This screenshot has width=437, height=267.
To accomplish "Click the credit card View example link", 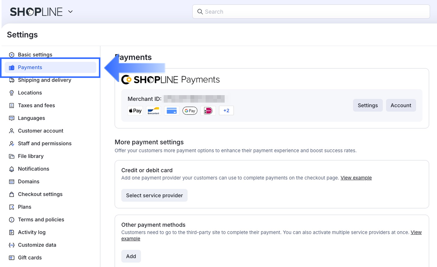I will tap(356, 178).
